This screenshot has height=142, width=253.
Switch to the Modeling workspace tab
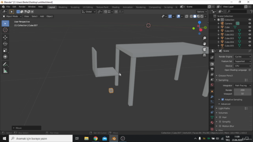click(x=63, y=7)
